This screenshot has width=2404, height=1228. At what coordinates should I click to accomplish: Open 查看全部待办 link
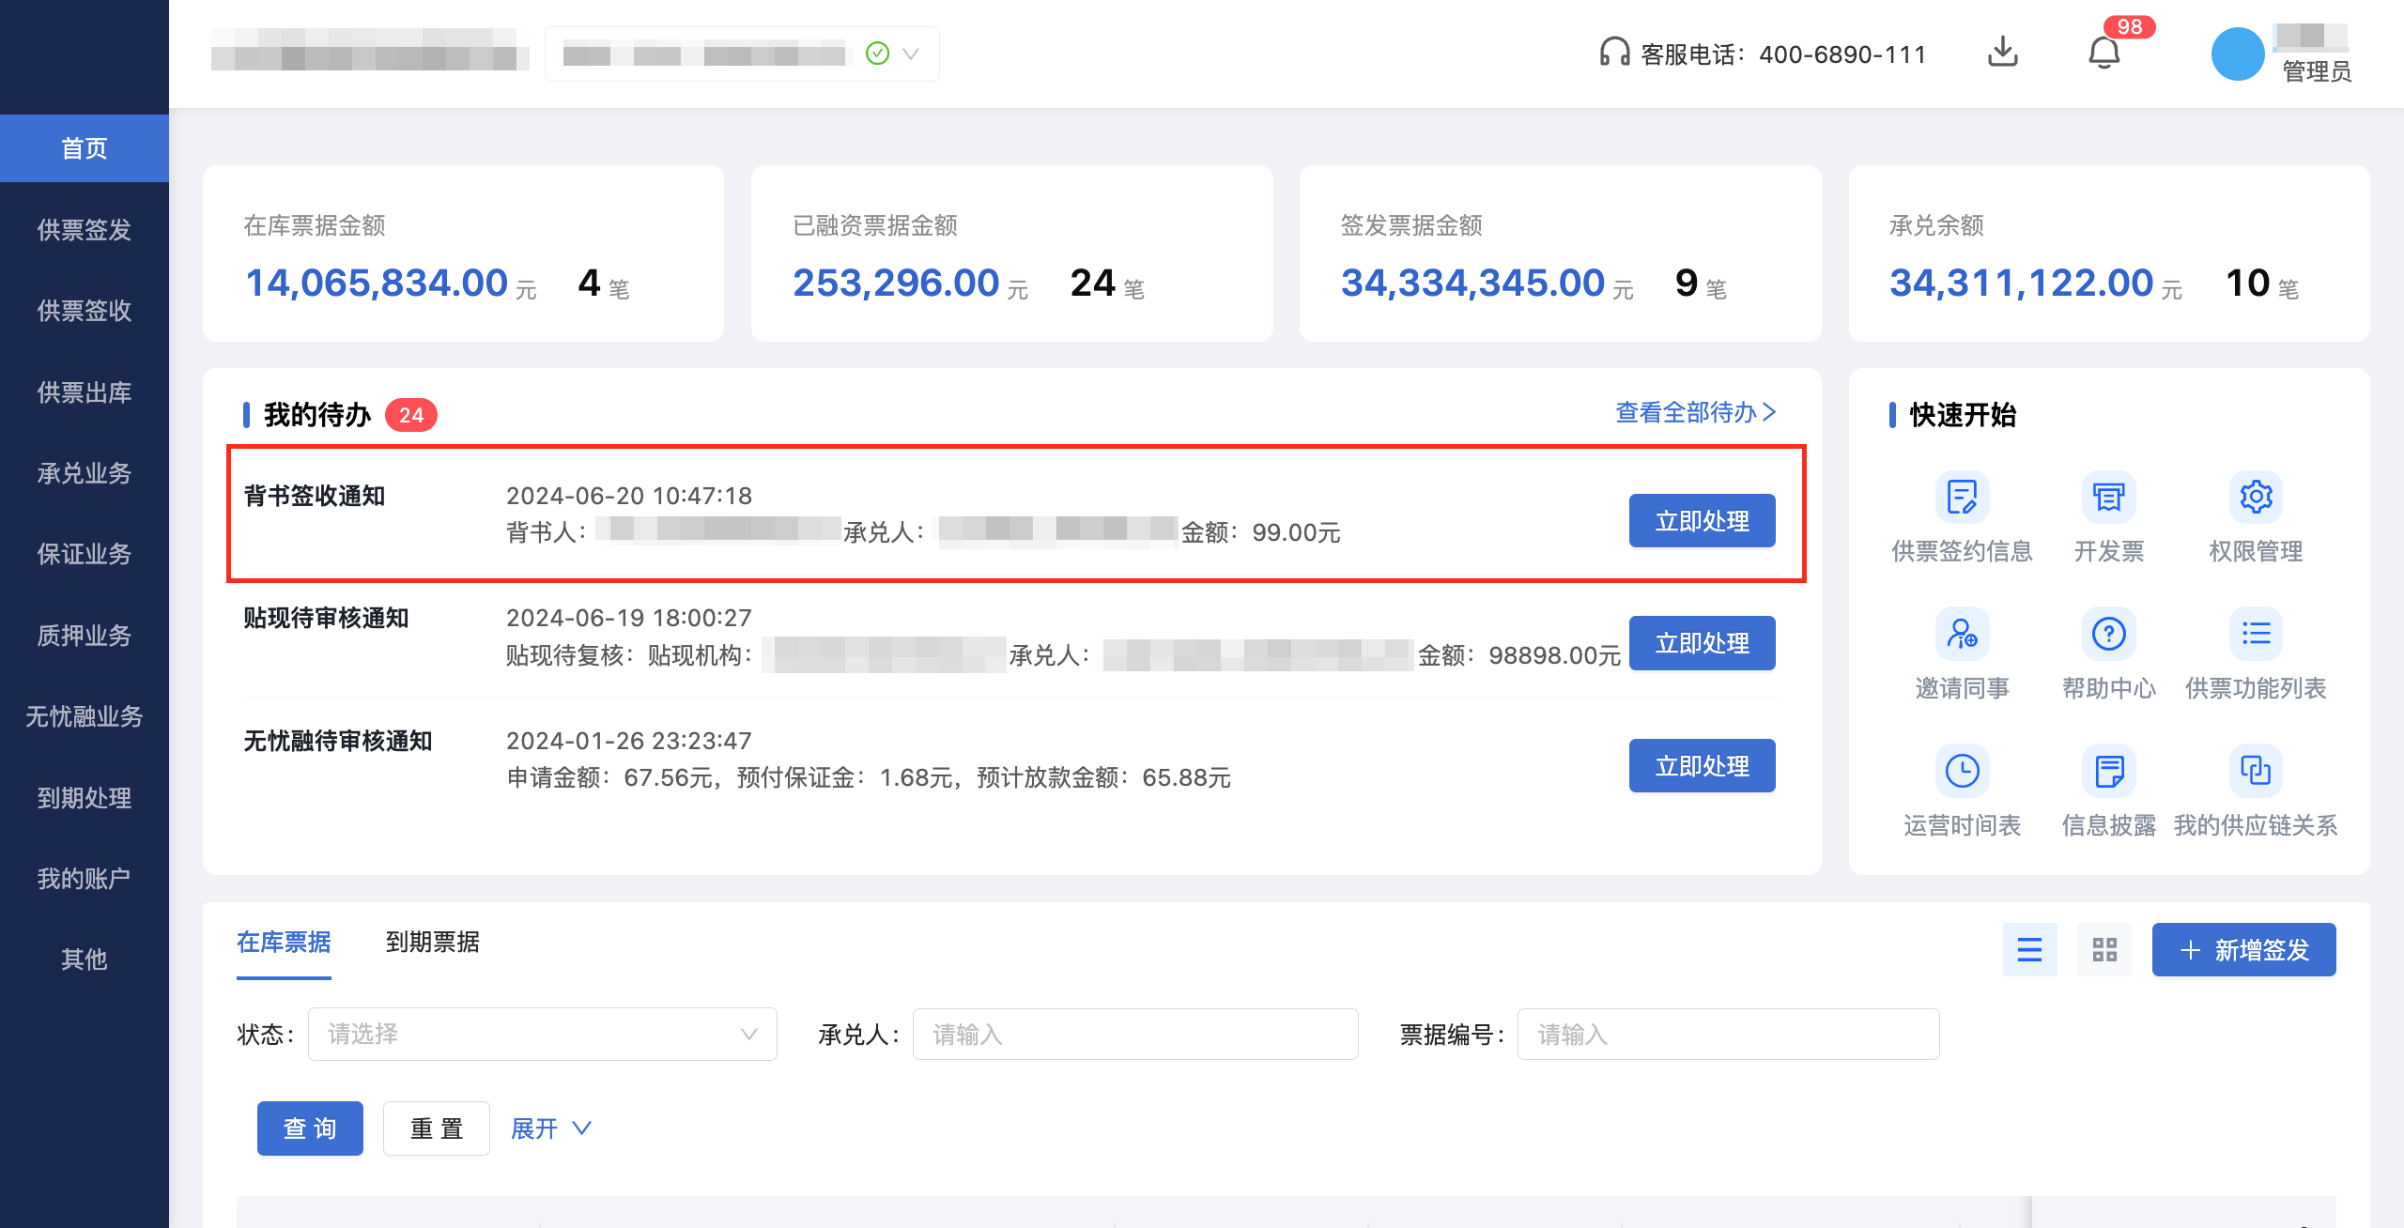tap(1692, 413)
